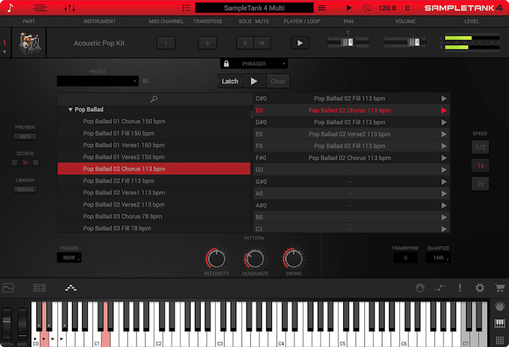The width and height of the screenshot is (509, 347).
Task: Toggle the Preview AUTO button
Action: click(x=25, y=137)
